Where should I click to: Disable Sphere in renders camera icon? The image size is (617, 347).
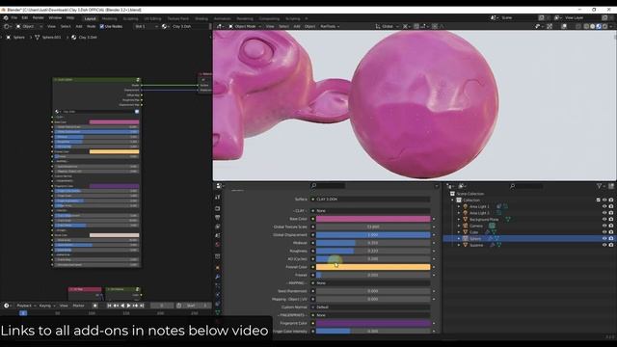pyautogui.click(x=611, y=238)
